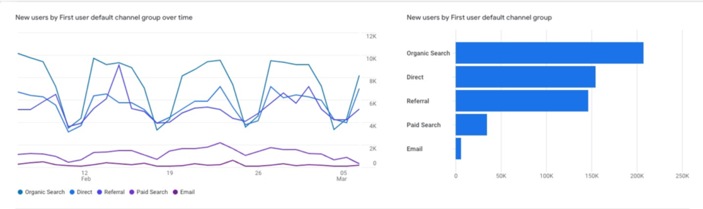Screen dimensions: 703x209
Task: Select the small Email bar
Action: click(458, 149)
